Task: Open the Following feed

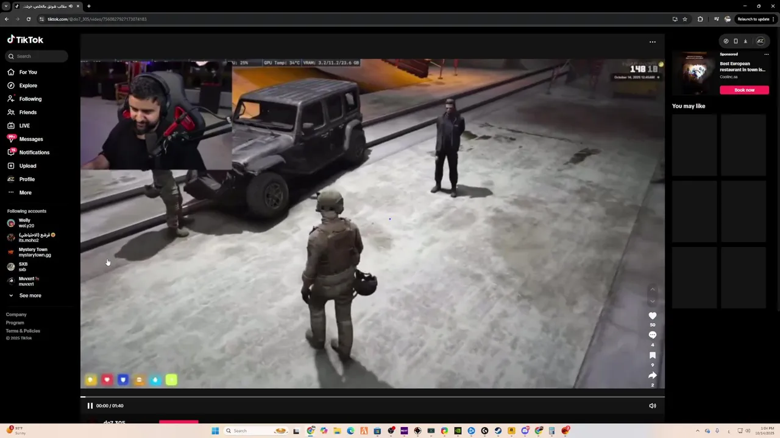Action: [25, 99]
